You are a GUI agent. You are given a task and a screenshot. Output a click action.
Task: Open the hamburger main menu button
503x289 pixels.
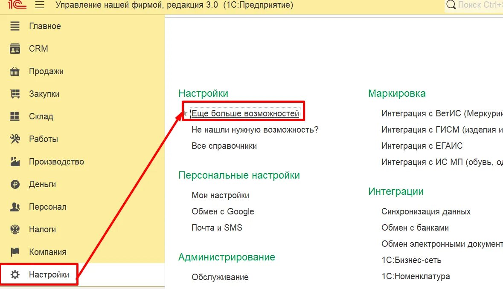pos(40,5)
